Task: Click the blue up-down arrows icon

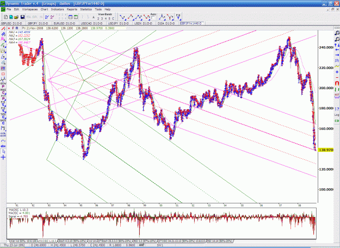Action: 337,45
